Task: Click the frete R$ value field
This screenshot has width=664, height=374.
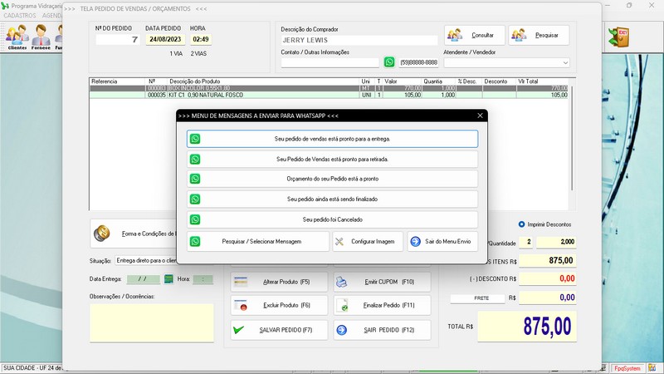Action: click(548, 298)
